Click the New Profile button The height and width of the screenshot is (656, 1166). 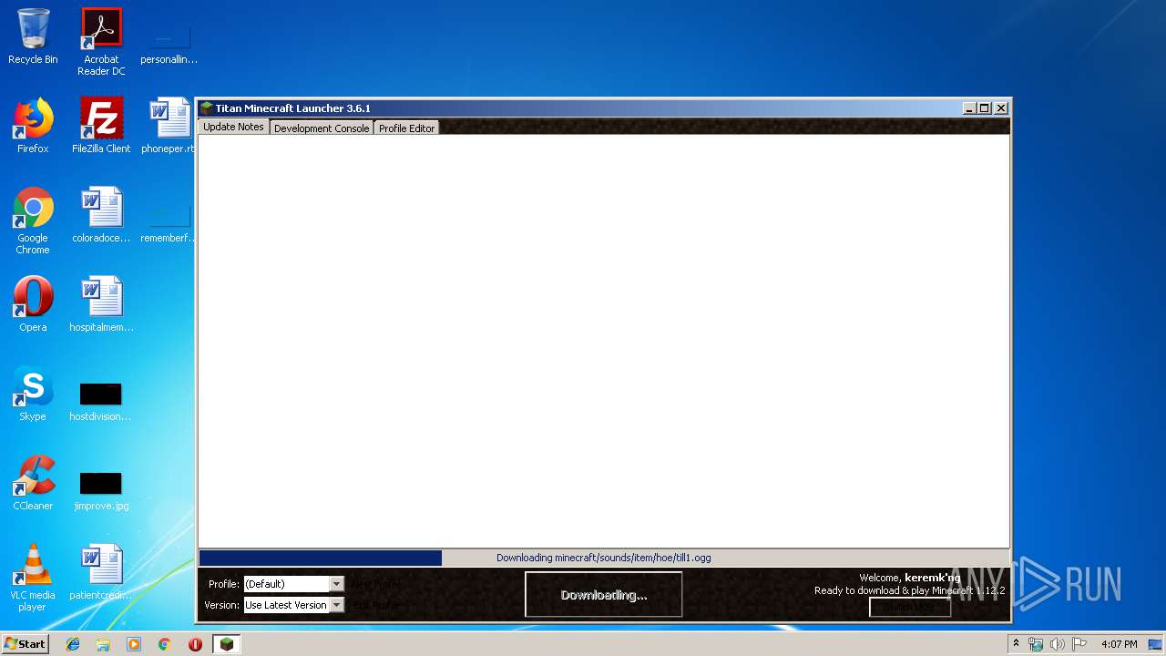pos(376,584)
